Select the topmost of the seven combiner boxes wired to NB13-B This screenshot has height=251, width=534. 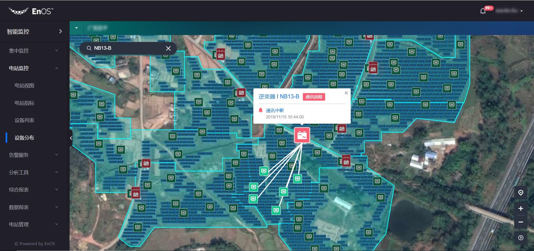tap(264, 171)
